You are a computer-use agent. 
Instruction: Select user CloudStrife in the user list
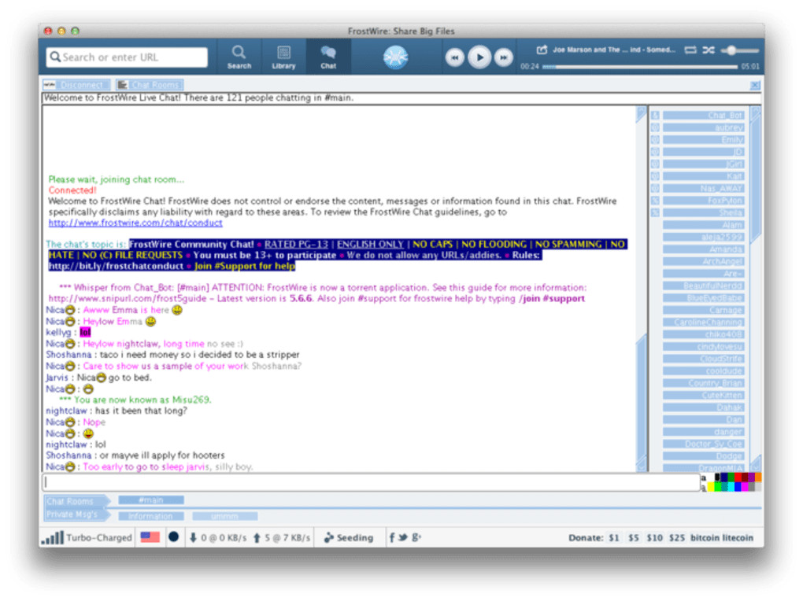pyautogui.click(x=703, y=359)
